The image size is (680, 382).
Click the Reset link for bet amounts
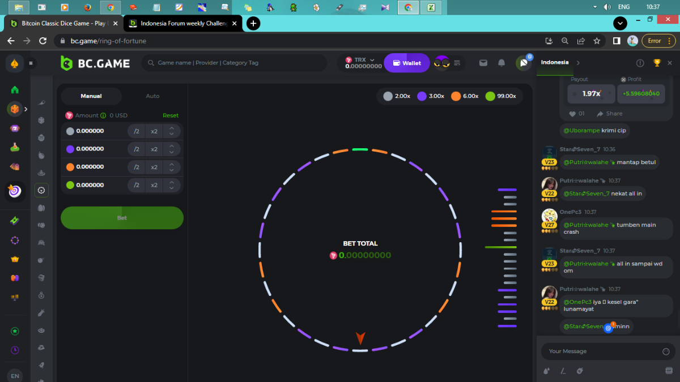click(x=171, y=115)
